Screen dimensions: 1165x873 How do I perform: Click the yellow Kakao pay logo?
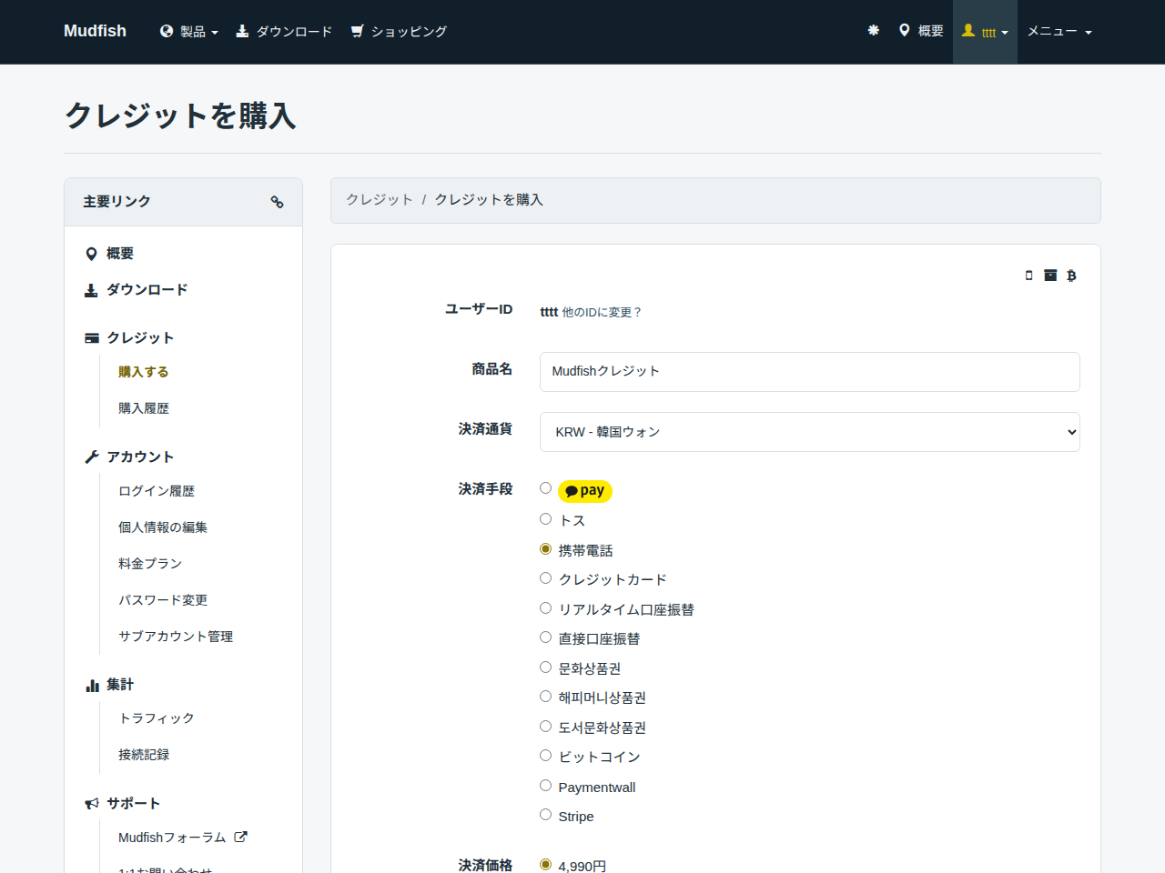(x=585, y=491)
